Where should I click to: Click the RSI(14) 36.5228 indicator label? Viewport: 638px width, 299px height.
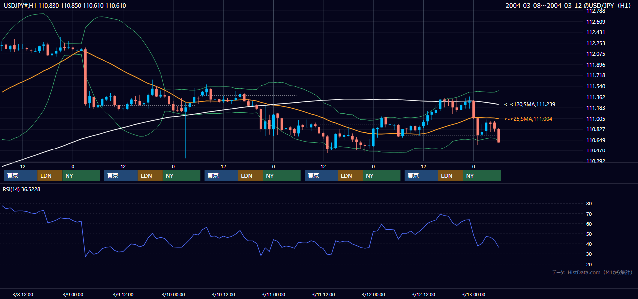[22, 189]
